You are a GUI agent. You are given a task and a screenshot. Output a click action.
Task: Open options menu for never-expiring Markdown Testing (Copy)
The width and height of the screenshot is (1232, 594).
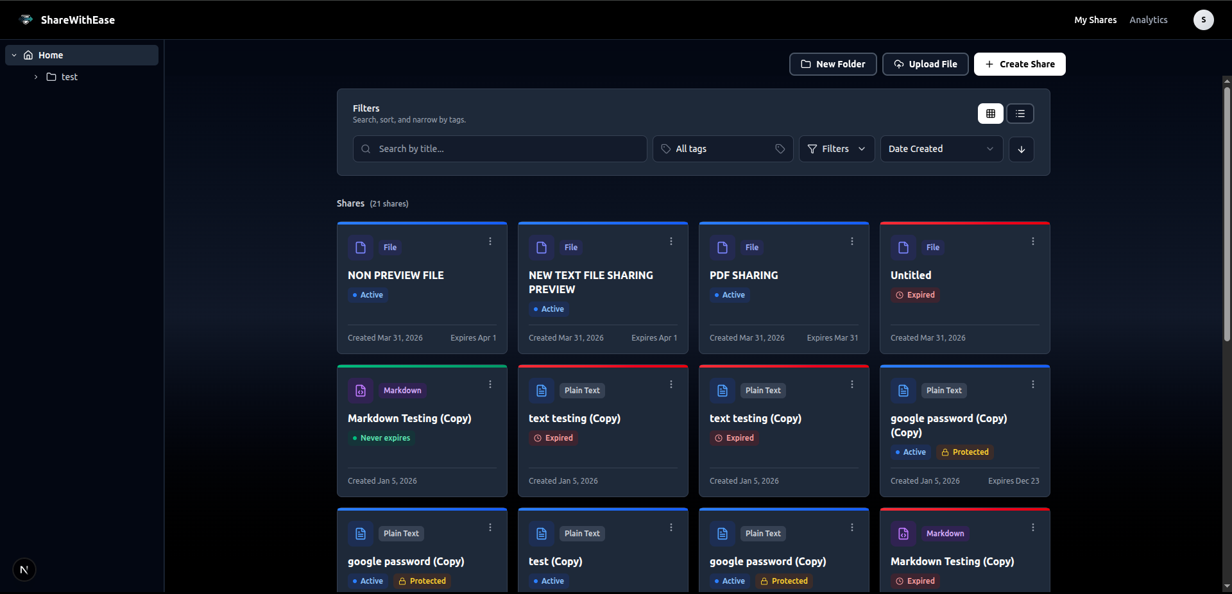pos(490,384)
